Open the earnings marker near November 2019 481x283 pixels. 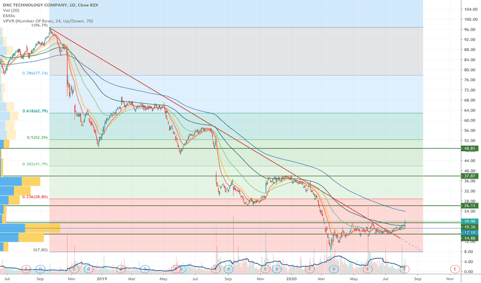(265, 269)
